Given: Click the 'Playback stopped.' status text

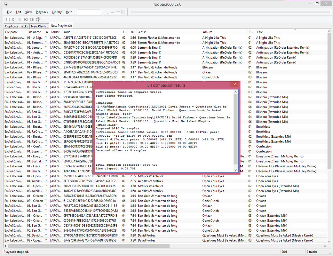Looking at the screenshot, I should click(16, 252).
